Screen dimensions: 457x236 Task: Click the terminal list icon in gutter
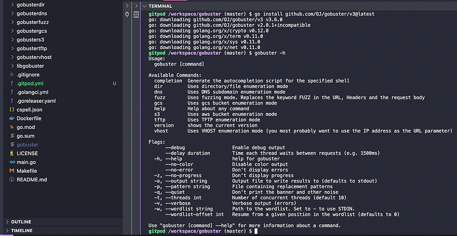[136, 14]
